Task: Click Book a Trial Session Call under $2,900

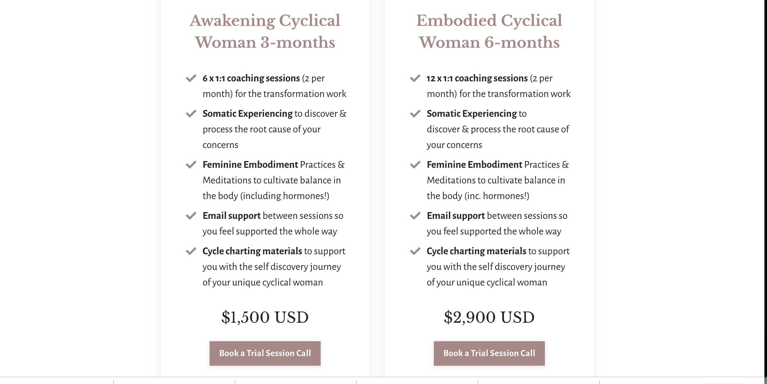Action: (x=489, y=353)
